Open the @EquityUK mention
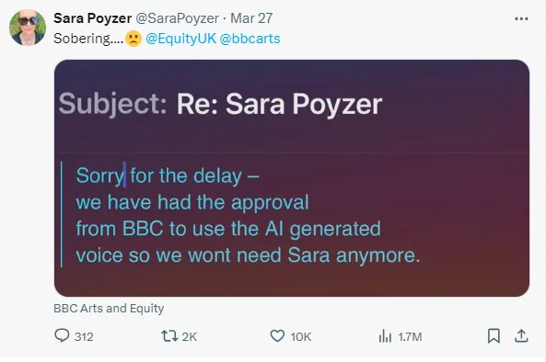This screenshot has width=546, height=362. [x=180, y=39]
